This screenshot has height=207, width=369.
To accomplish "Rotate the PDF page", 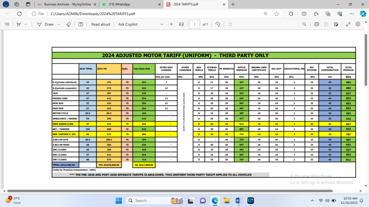I will (x=218, y=24).
